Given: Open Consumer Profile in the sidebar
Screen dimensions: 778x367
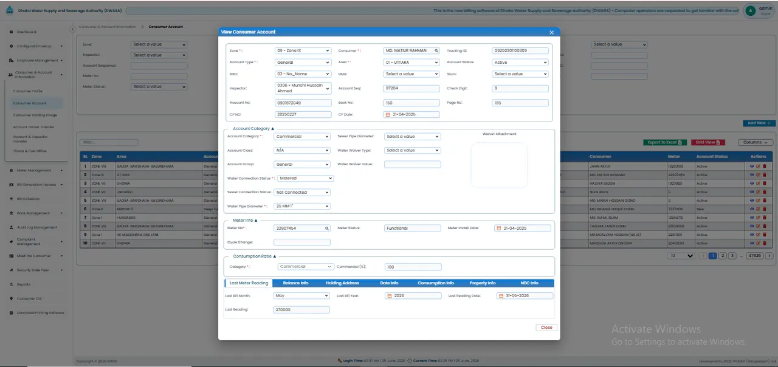Looking at the screenshot, I should (x=28, y=91).
